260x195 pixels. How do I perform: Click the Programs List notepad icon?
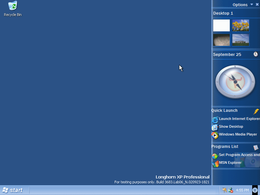coord(256,148)
